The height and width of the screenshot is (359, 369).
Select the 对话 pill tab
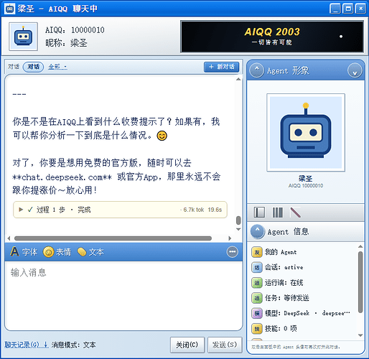[x=33, y=67]
